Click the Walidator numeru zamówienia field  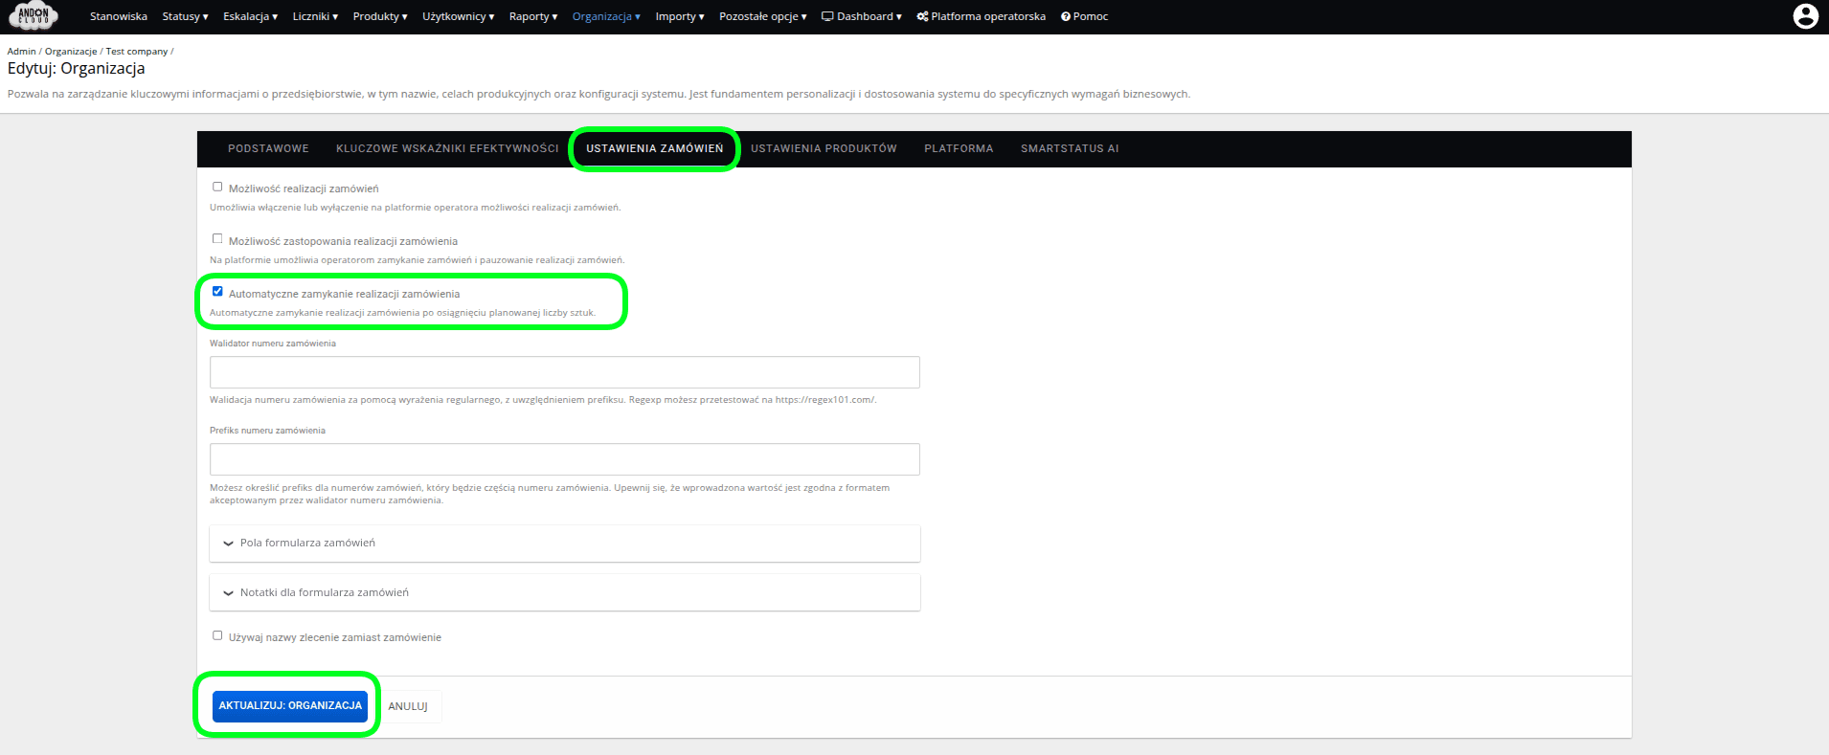pyautogui.click(x=564, y=372)
